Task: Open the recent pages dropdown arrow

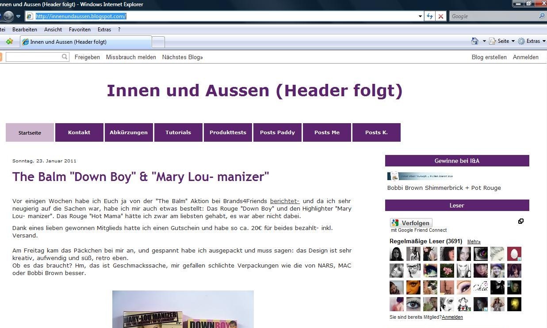Action: pyautogui.click(x=18, y=16)
